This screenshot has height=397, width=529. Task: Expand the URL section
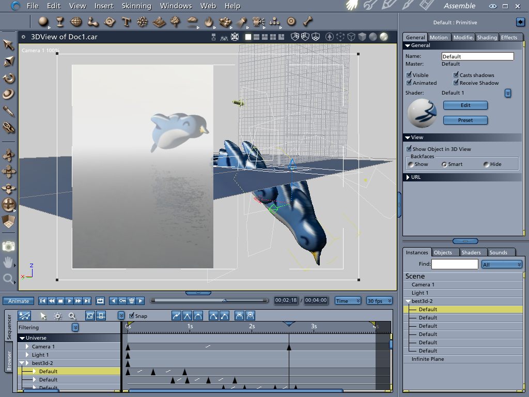408,177
